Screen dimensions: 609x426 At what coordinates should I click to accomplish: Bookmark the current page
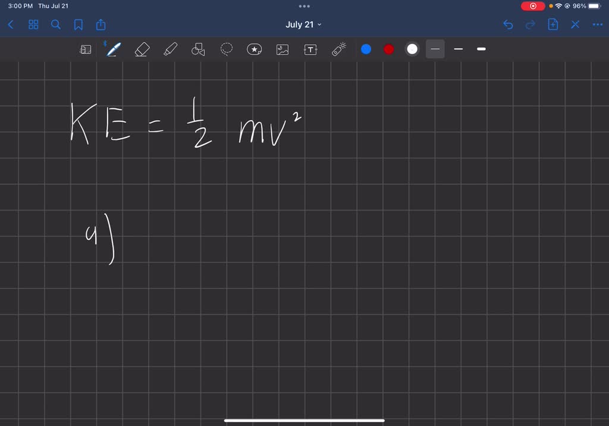[79, 25]
